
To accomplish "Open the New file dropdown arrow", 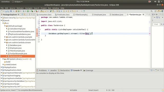I will point(4,11).
